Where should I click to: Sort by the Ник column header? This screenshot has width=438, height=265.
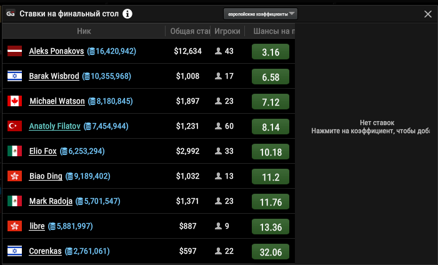pyautogui.click(x=84, y=31)
